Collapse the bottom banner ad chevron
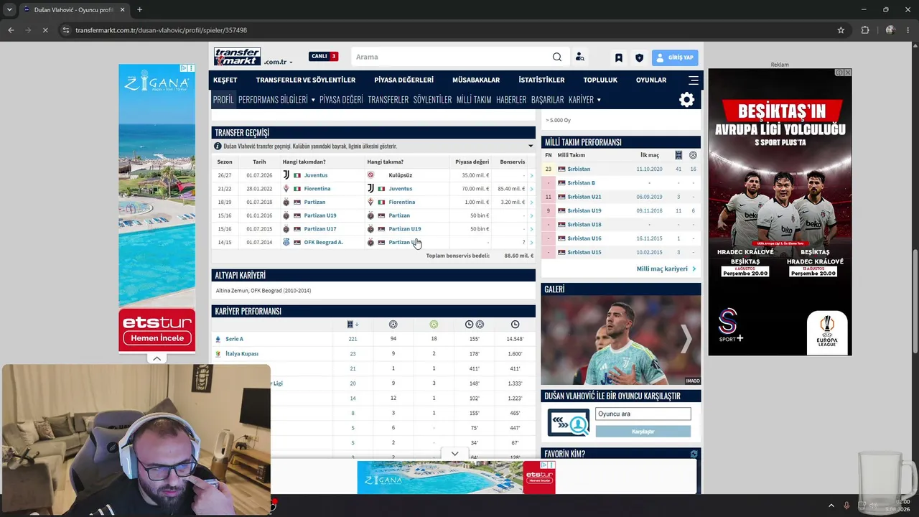 coord(454,454)
